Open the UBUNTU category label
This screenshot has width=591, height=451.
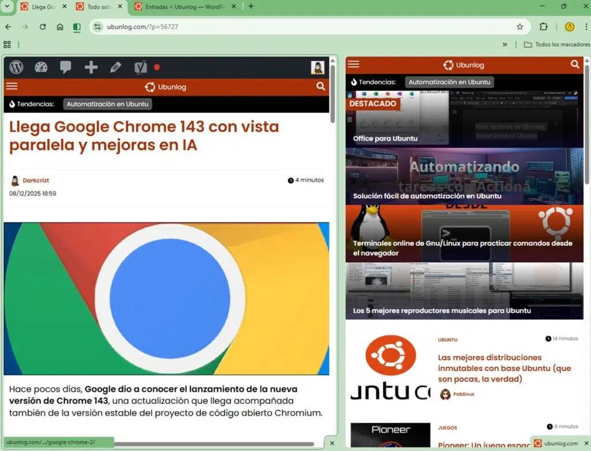[x=448, y=340]
